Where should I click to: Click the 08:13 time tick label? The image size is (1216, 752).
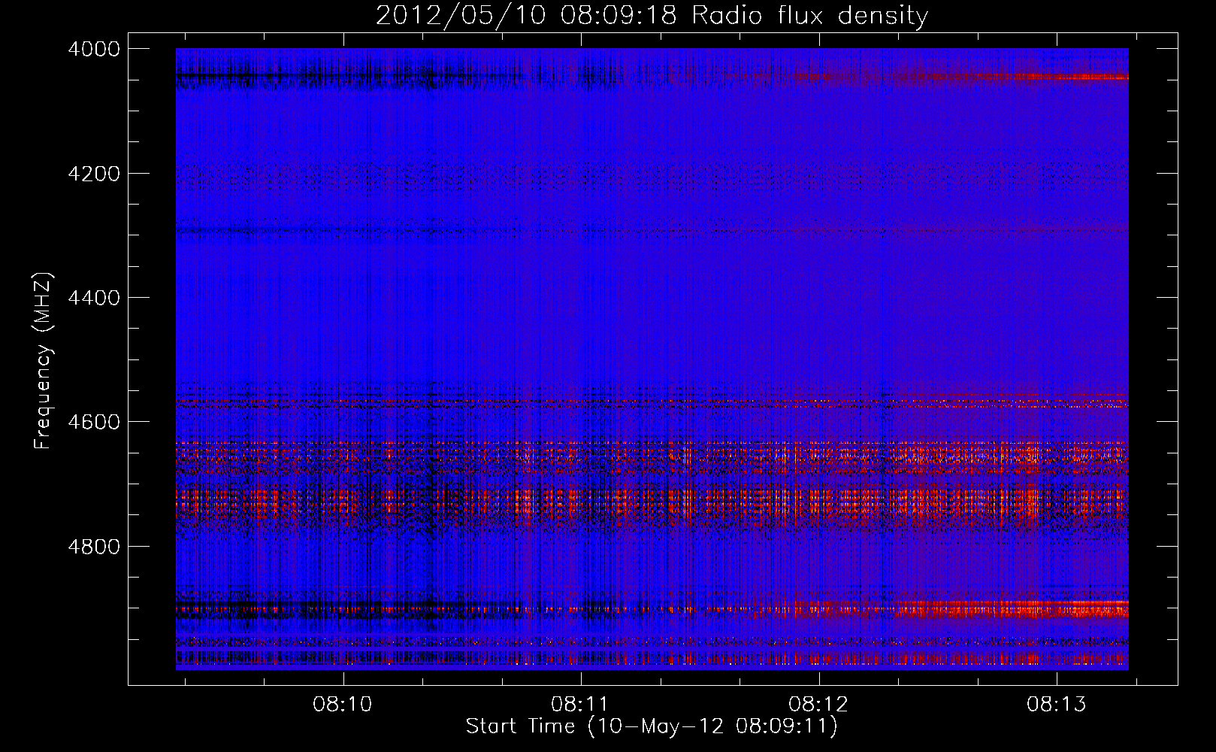pyautogui.click(x=1057, y=705)
